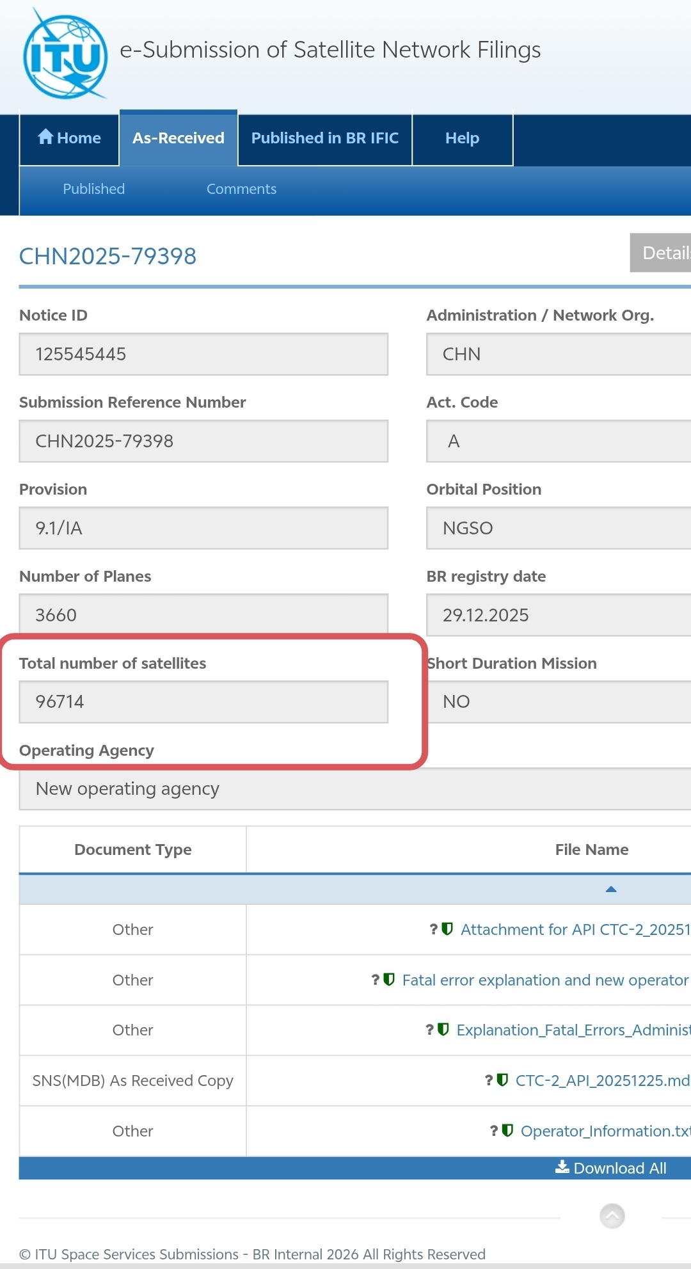
Task: Open the Published in BR IFIC tab
Action: click(x=324, y=138)
